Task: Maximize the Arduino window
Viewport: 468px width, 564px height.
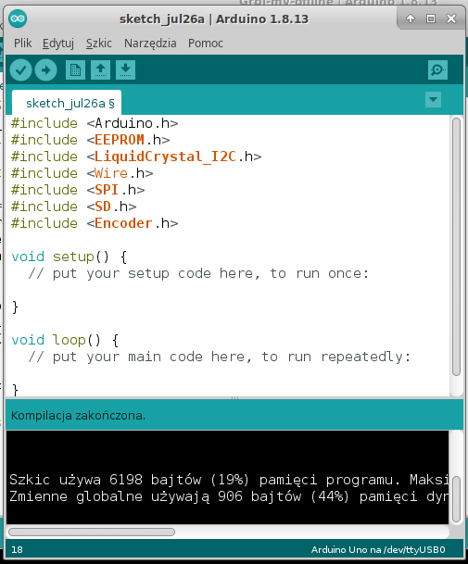Action: [x=431, y=19]
